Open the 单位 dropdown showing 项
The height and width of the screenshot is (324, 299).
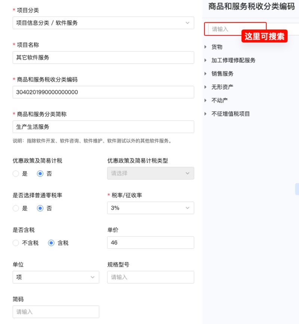point(56,277)
